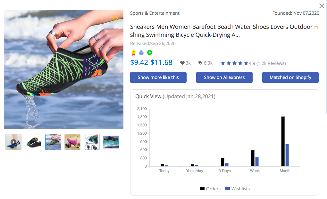Click the blue flame hot icon
Image resolution: width=327 pixels, height=199 pixels.
pyautogui.click(x=141, y=52)
